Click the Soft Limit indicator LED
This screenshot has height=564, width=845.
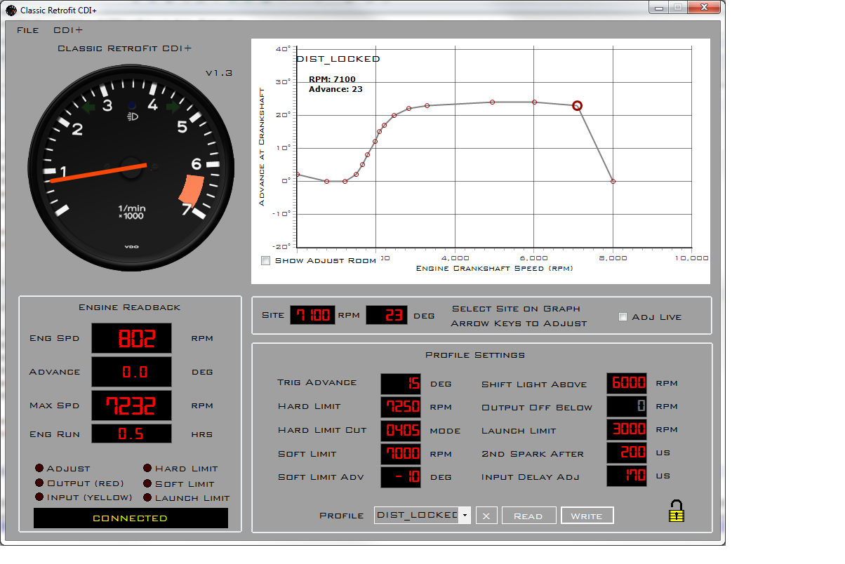coord(147,483)
